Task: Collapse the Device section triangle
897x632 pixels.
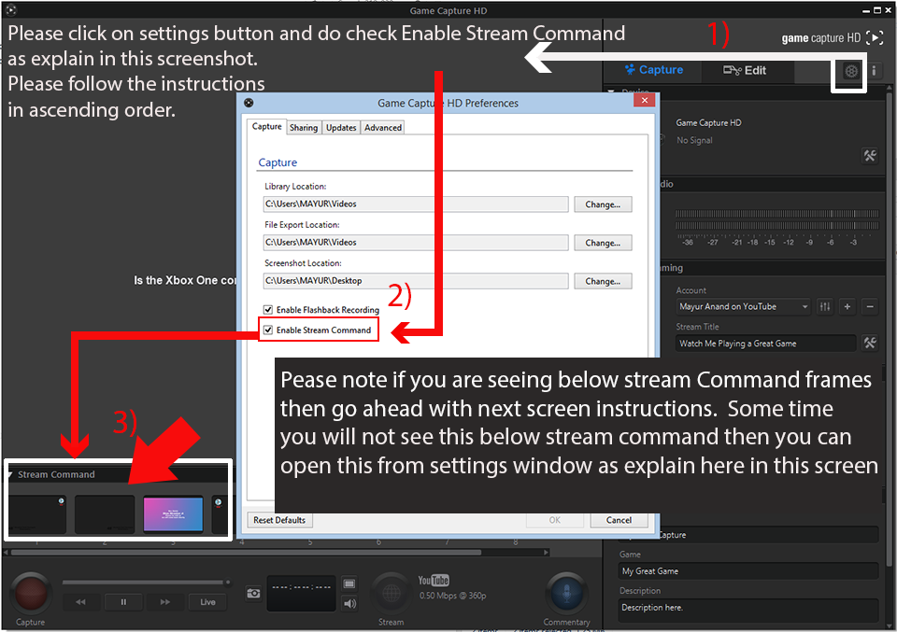Action: (611, 91)
